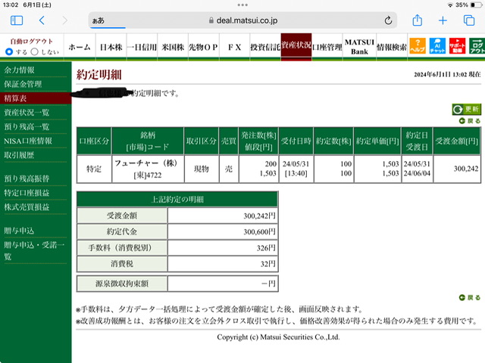Tap the ぁあ reader options button

pyautogui.click(x=99, y=20)
